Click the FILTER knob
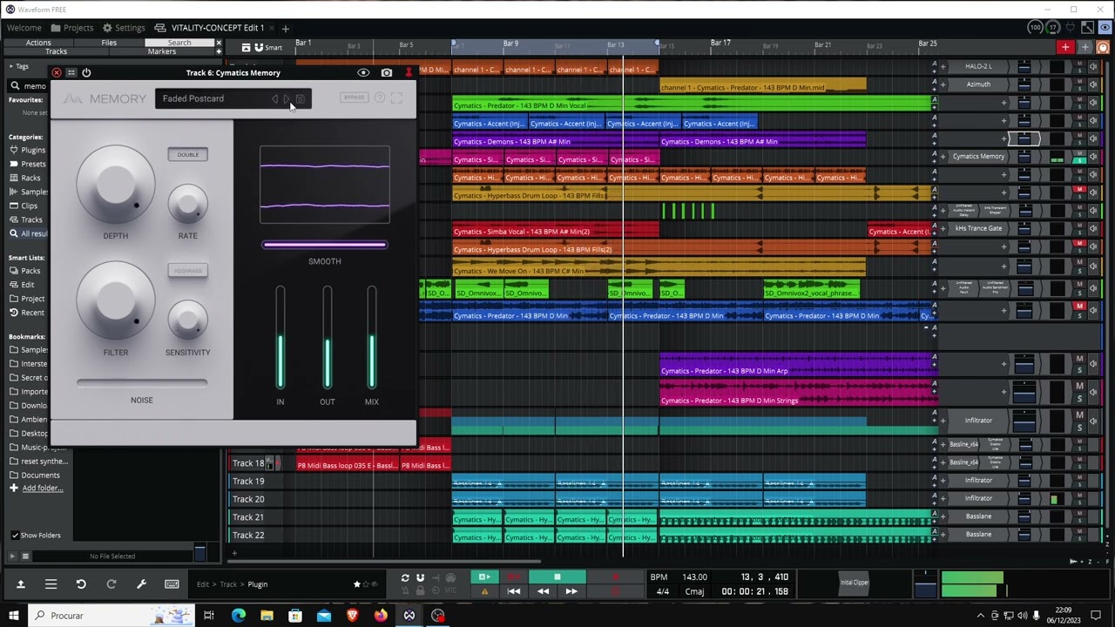Viewport: 1115px width, 627px height. [116, 301]
